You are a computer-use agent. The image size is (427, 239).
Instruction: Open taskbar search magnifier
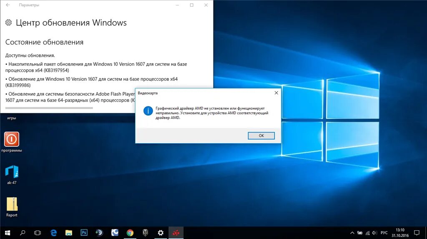[x=23, y=233]
